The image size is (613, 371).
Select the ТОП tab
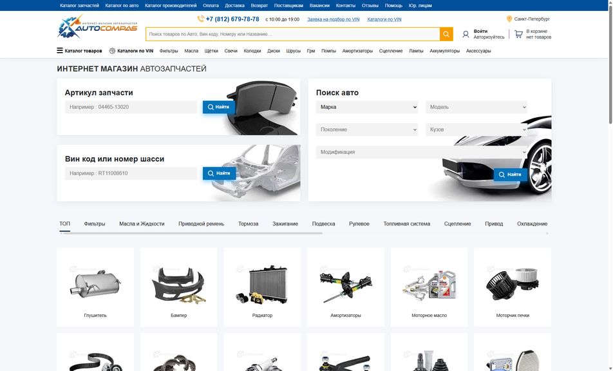point(65,224)
